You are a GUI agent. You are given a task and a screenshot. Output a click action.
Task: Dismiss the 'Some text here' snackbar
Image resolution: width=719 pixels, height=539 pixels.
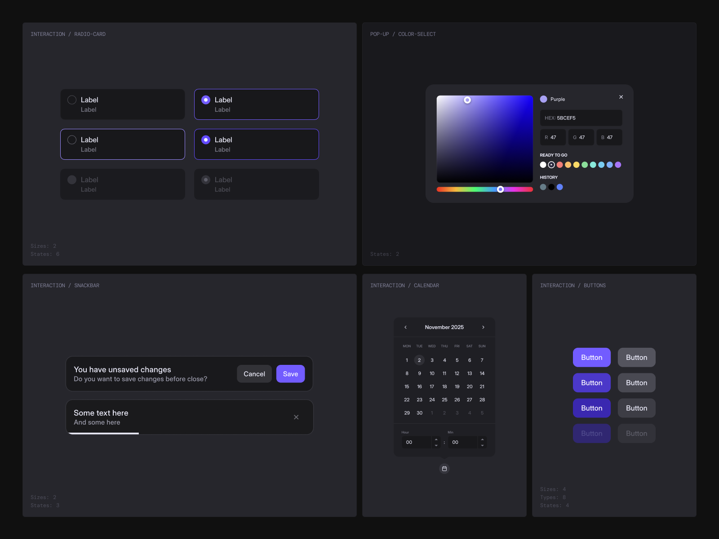tap(296, 417)
